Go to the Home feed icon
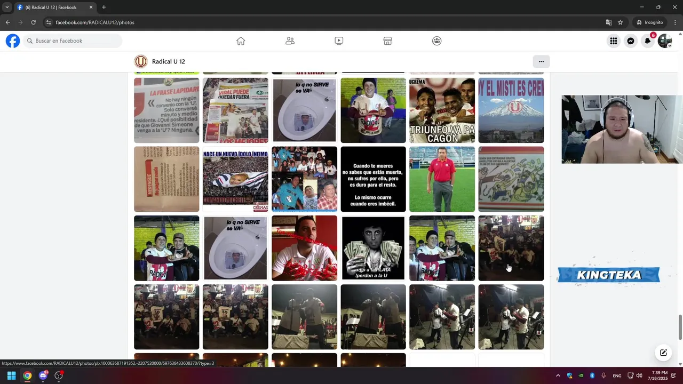Viewport: 683px width, 384px height. (x=241, y=41)
